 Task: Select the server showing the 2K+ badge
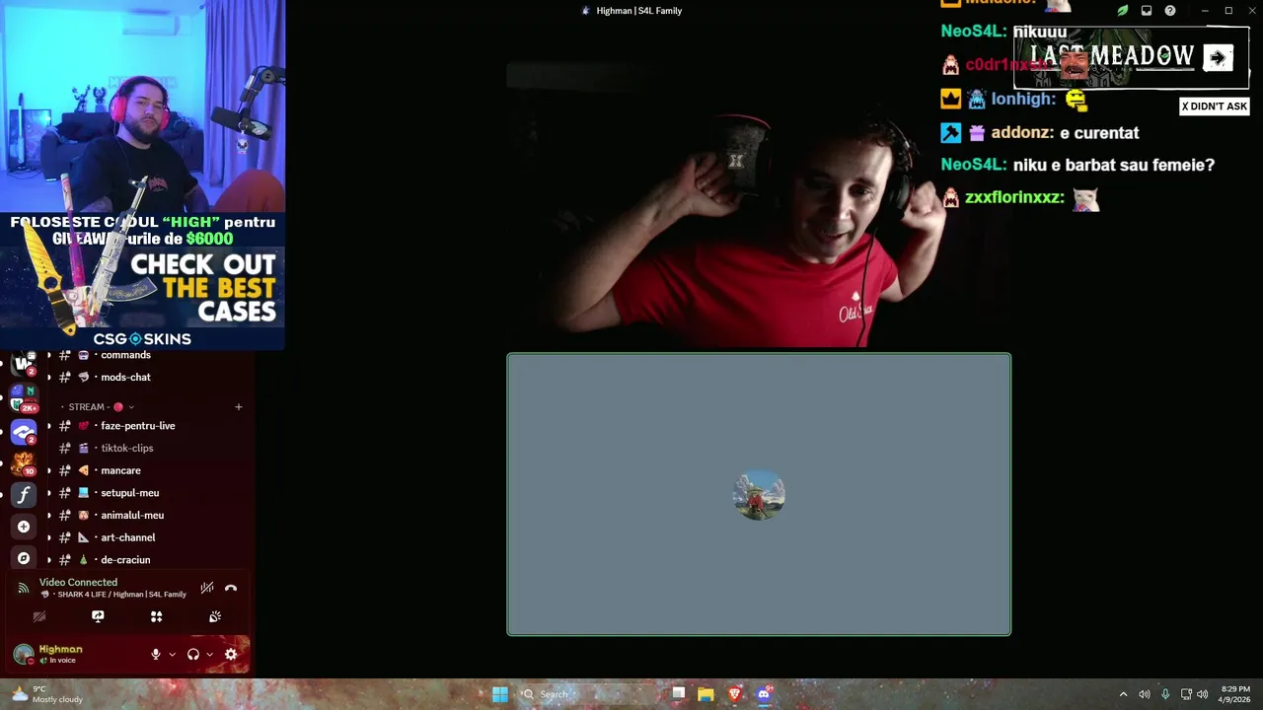[x=24, y=397]
